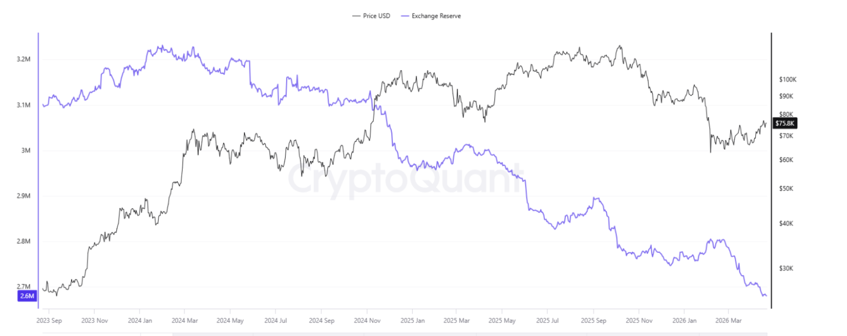Image resolution: width=847 pixels, height=336 pixels.
Task: Select the $30K right axis label
Action: tap(786, 268)
